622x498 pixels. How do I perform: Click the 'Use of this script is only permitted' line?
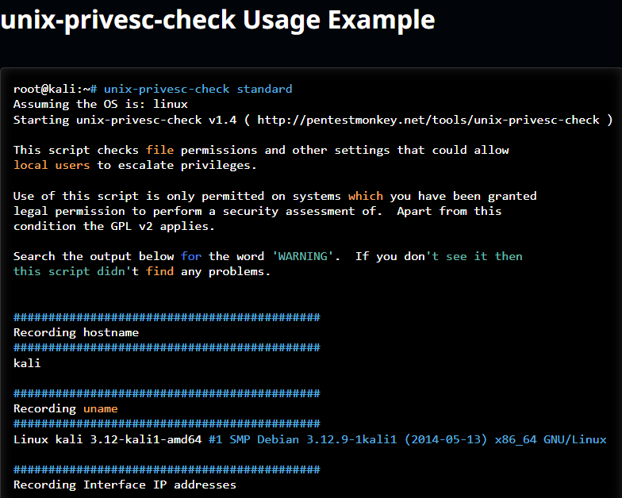point(275,196)
